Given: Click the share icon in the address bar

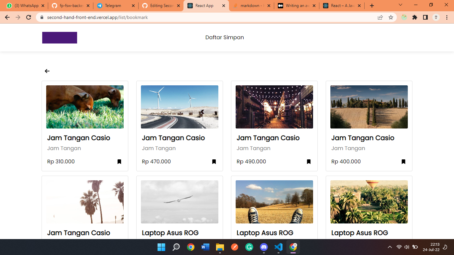Looking at the screenshot, I should click(380, 17).
